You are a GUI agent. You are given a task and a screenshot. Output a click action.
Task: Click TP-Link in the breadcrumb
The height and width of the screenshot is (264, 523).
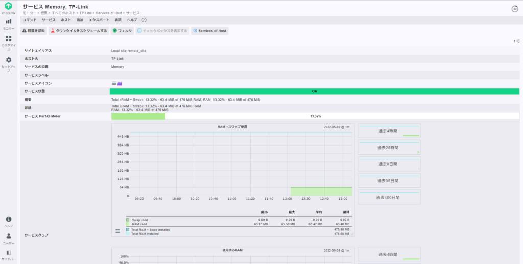coord(85,13)
